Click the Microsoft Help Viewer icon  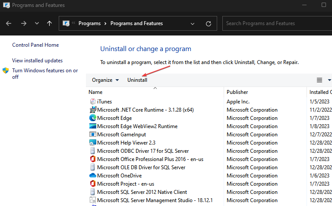pos(92,143)
